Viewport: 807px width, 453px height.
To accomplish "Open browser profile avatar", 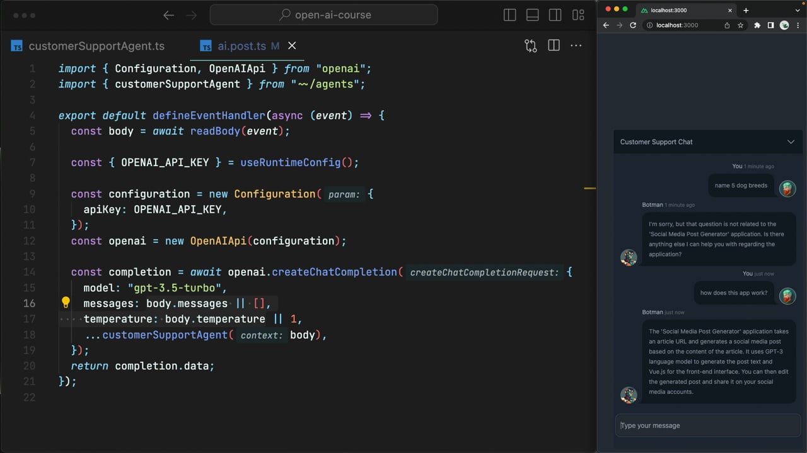I will click(x=784, y=25).
